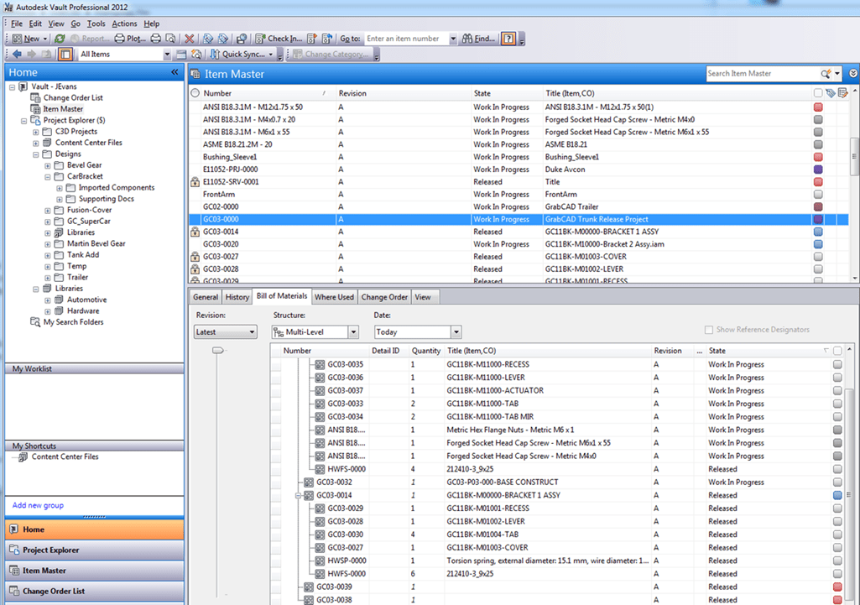The width and height of the screenshot is (860, 605).
Task: Click the Item Master navigation button at the bottom left
Action: point(94,571)
